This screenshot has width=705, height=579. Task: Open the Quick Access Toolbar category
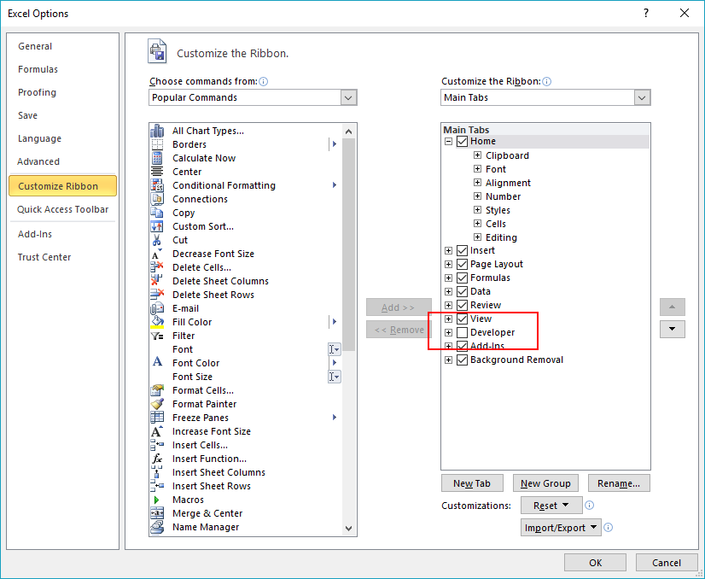point(62,209)
